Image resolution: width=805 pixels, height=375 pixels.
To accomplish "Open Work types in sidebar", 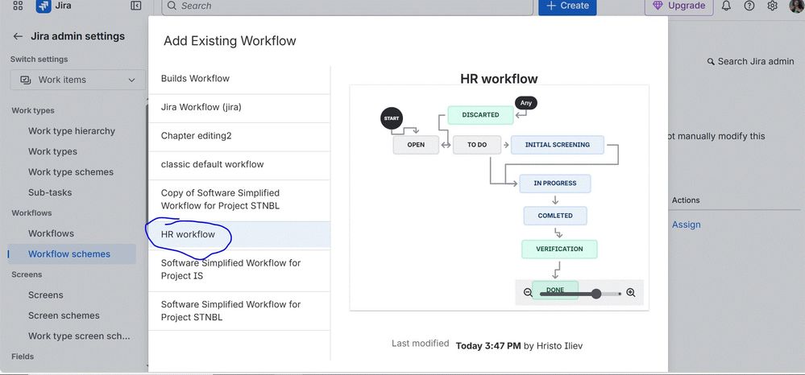I will pyautogui.click(x=53, y=151).
